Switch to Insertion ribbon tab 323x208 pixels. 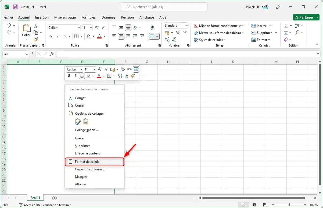coord(42,17)
